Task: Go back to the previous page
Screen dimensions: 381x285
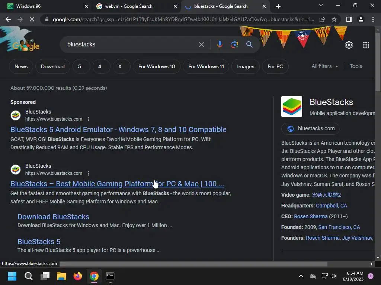Action: [x=8, y=19]
